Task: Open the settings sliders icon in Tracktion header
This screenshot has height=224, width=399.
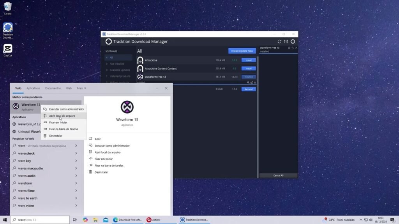Action: tap(286, 41)
